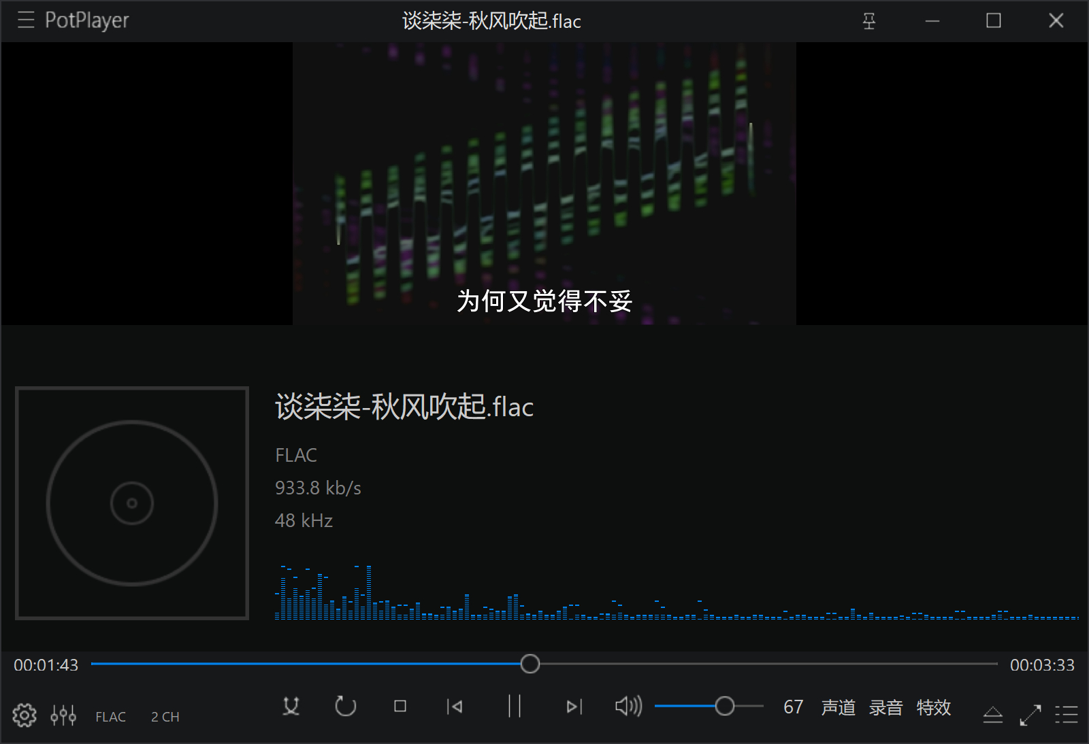Skip to the next track
The height and width of the screenshot is (744, 1089).
pos(574,707)
